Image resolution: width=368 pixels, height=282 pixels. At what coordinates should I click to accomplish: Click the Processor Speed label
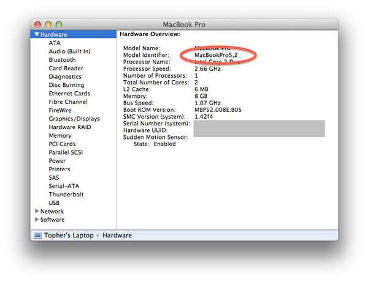click(147, 69)
